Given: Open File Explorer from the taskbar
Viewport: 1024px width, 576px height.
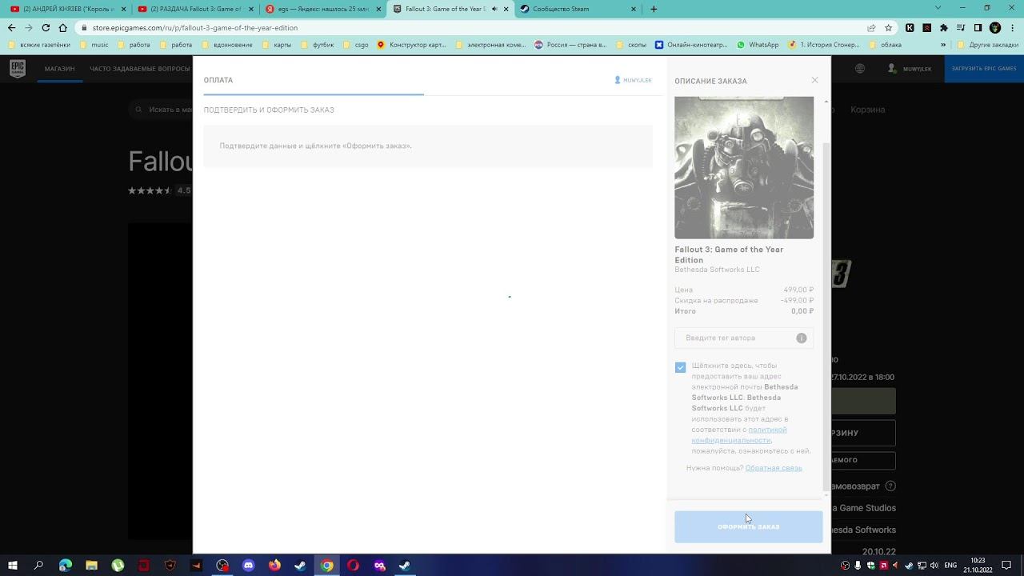Looking at the screenshot, I should [91, 566].
